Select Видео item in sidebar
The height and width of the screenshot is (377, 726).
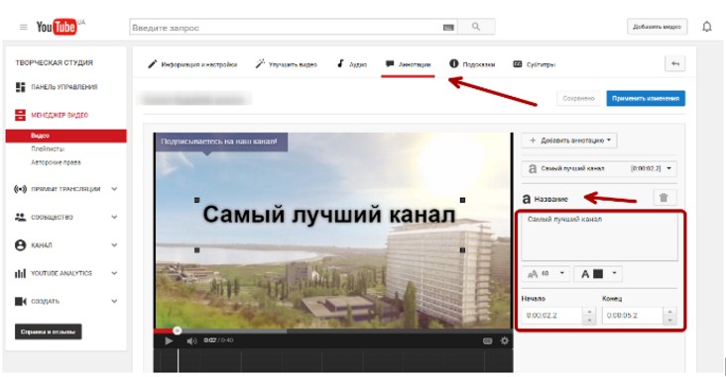[x=65, y=136]
